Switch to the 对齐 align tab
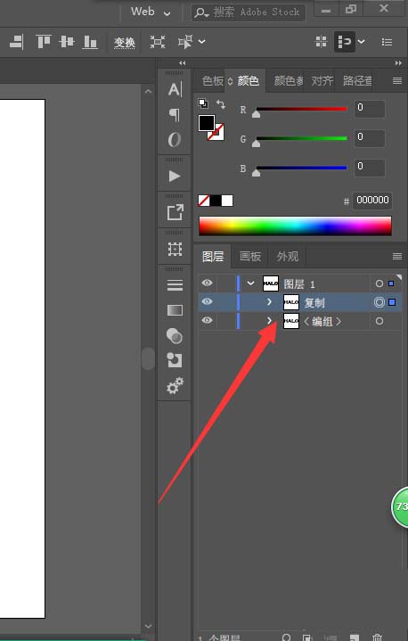 (x=322, y=80)
